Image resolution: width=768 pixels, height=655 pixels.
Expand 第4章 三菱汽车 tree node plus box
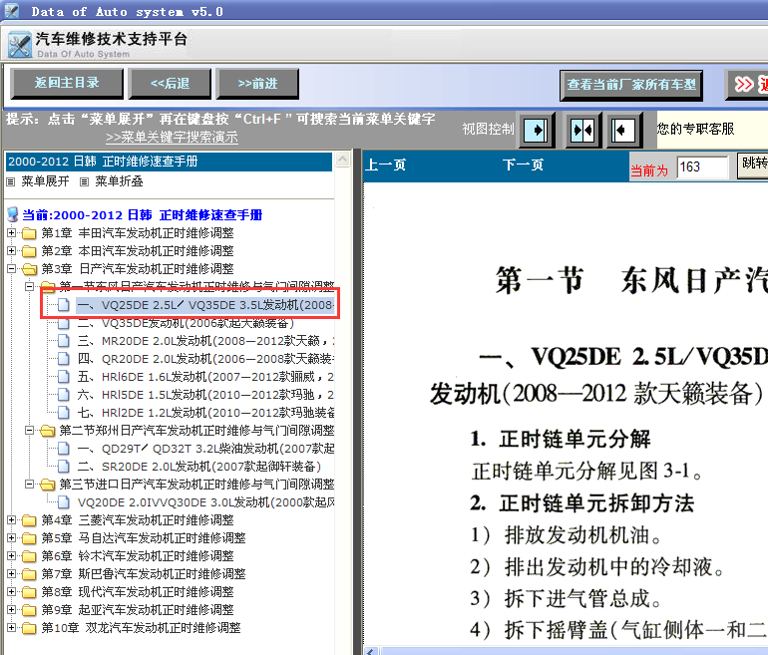click(11, 520)
